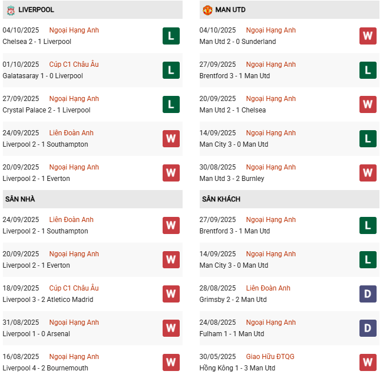Screen dimensions: 380x375
Task: Click the L badge for Man City 3 - 0 Man Utd under Sân Khách
Action: [x=368, y=260]
